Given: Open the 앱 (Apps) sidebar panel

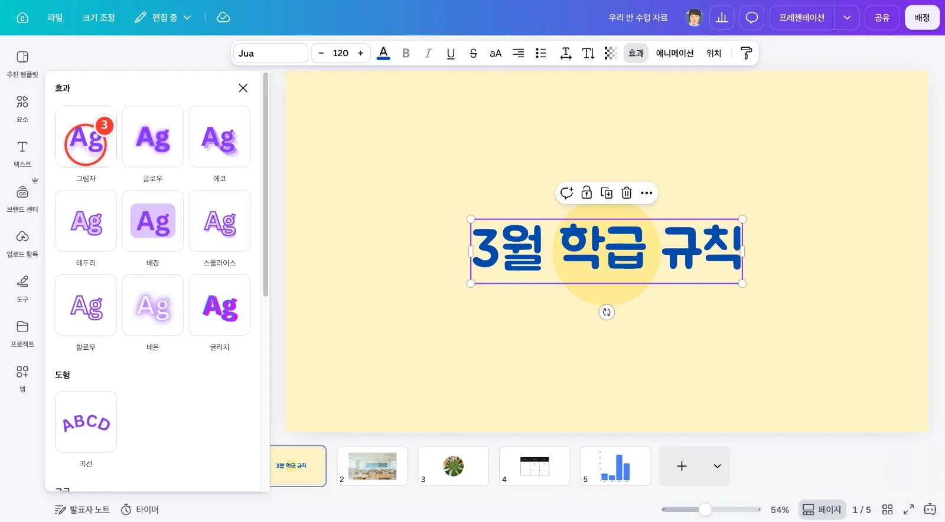Looking at the screenshot, I should (x=22, y=379).
